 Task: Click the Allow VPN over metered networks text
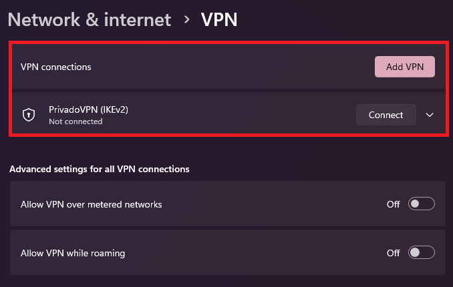[92, 204]
